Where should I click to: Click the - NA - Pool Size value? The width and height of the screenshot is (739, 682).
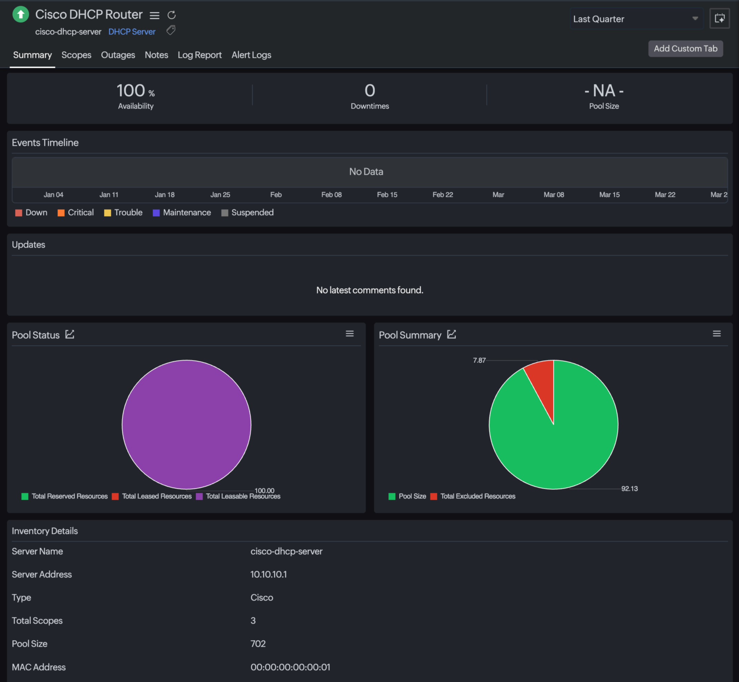pos(604,91)
